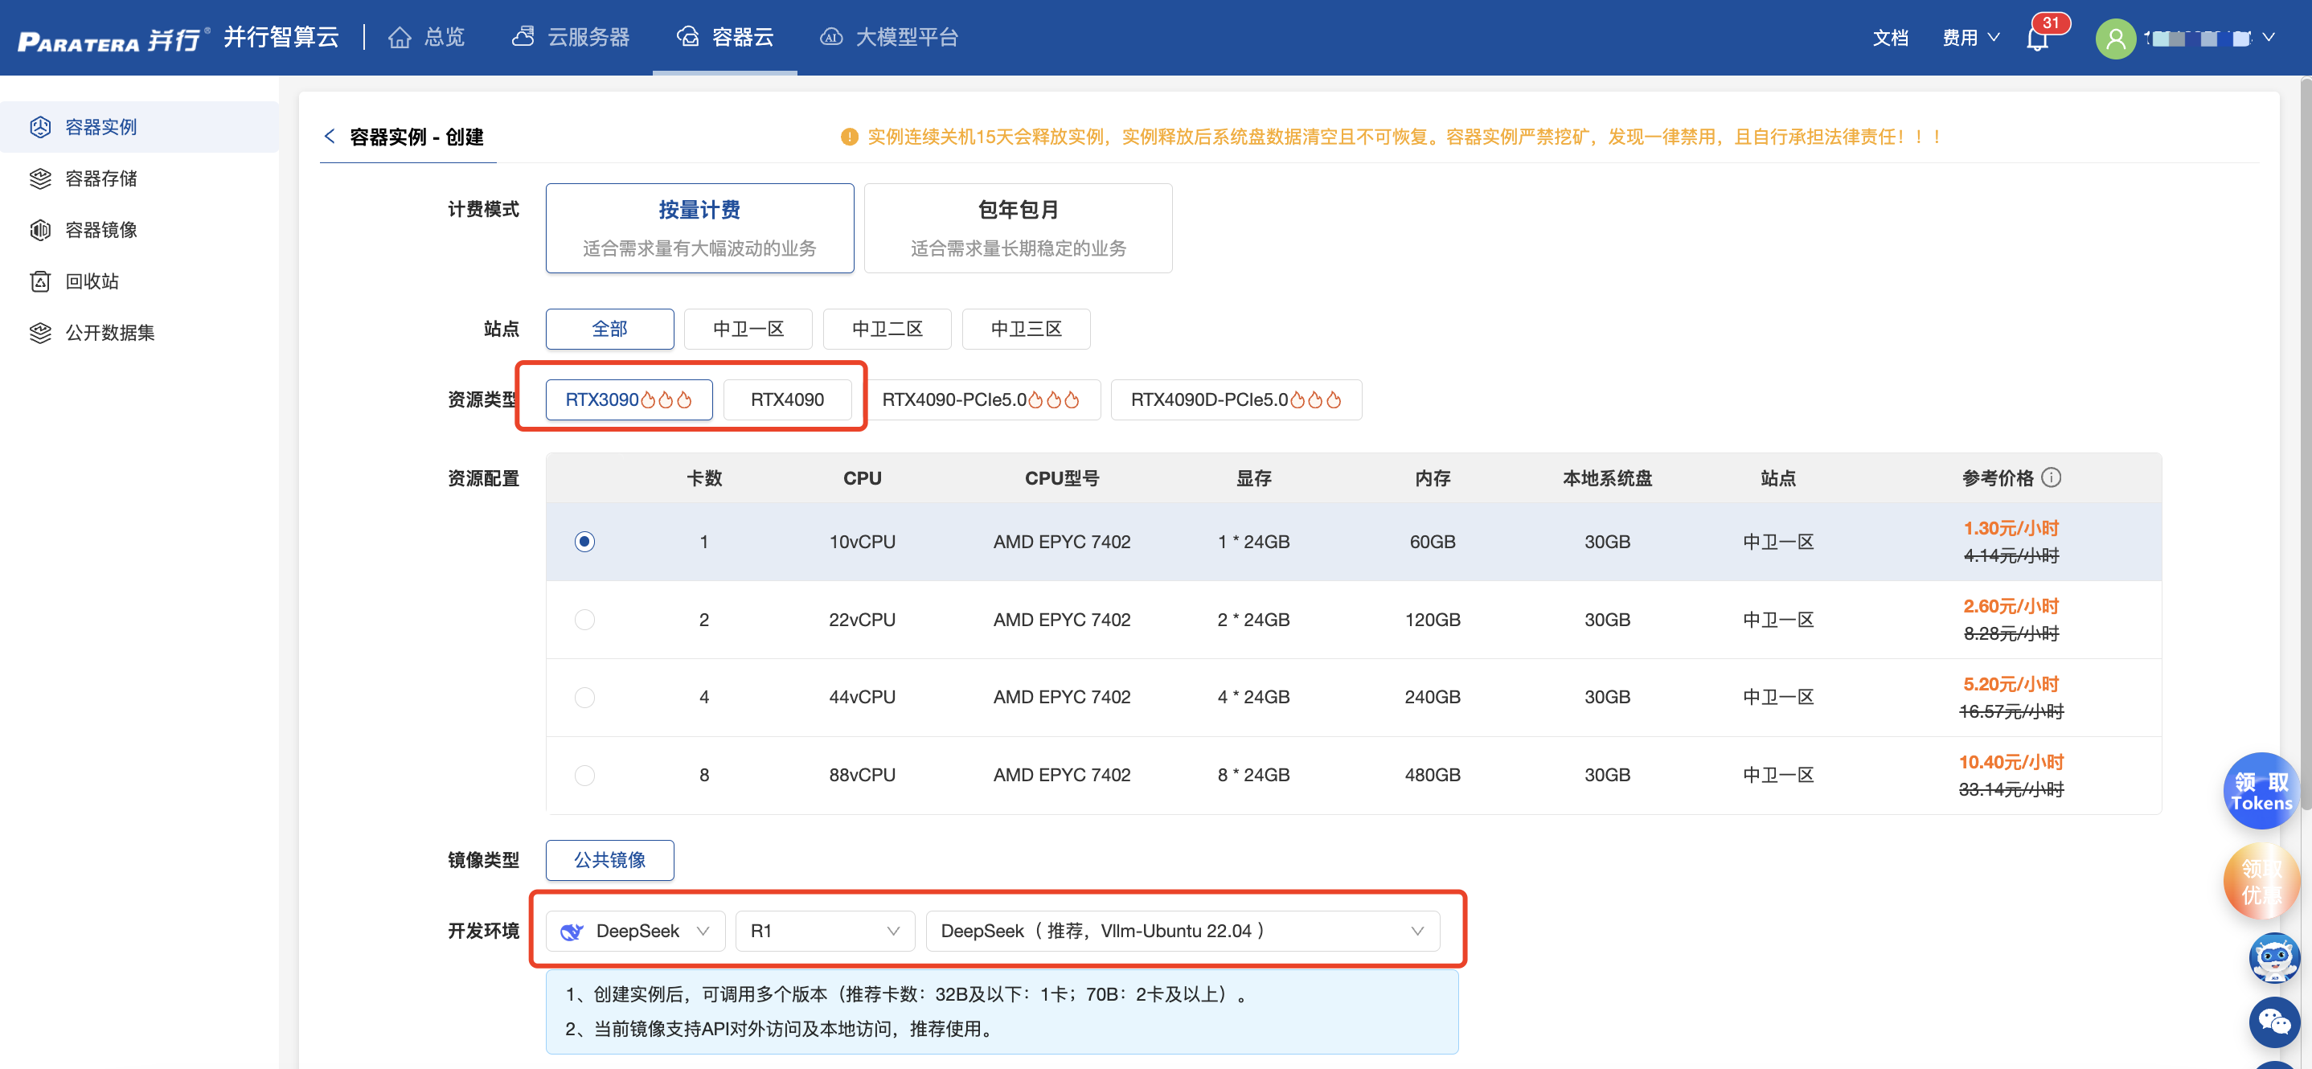Click the green user avatar
2312x1069 pixels.
[2114, 38]
